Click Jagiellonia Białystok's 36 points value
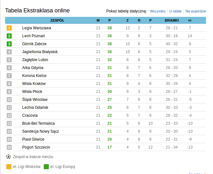The width and height of the screenshot is (213, 174). [110, 52]
